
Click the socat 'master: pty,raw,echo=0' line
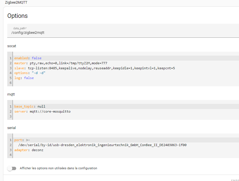[61, 63]
